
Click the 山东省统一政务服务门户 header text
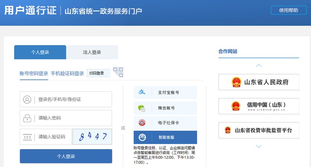[x=103, y=11]
